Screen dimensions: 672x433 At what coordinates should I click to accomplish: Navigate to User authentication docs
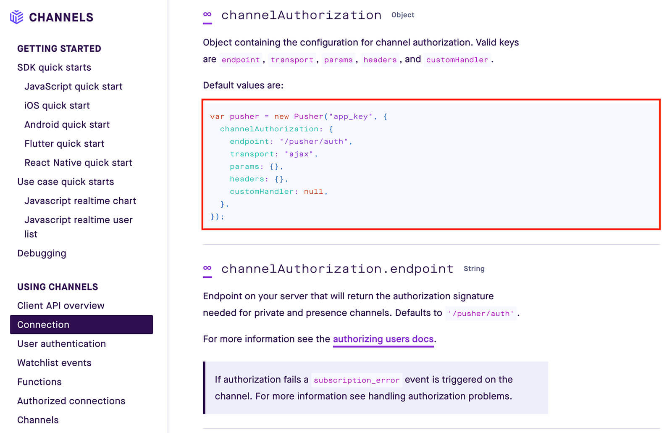point(61,344)
